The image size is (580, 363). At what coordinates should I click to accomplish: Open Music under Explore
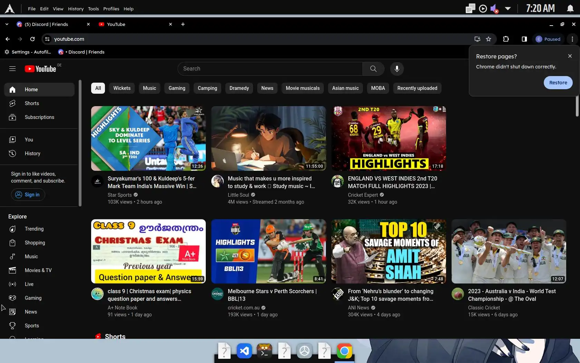click(39, 257)
